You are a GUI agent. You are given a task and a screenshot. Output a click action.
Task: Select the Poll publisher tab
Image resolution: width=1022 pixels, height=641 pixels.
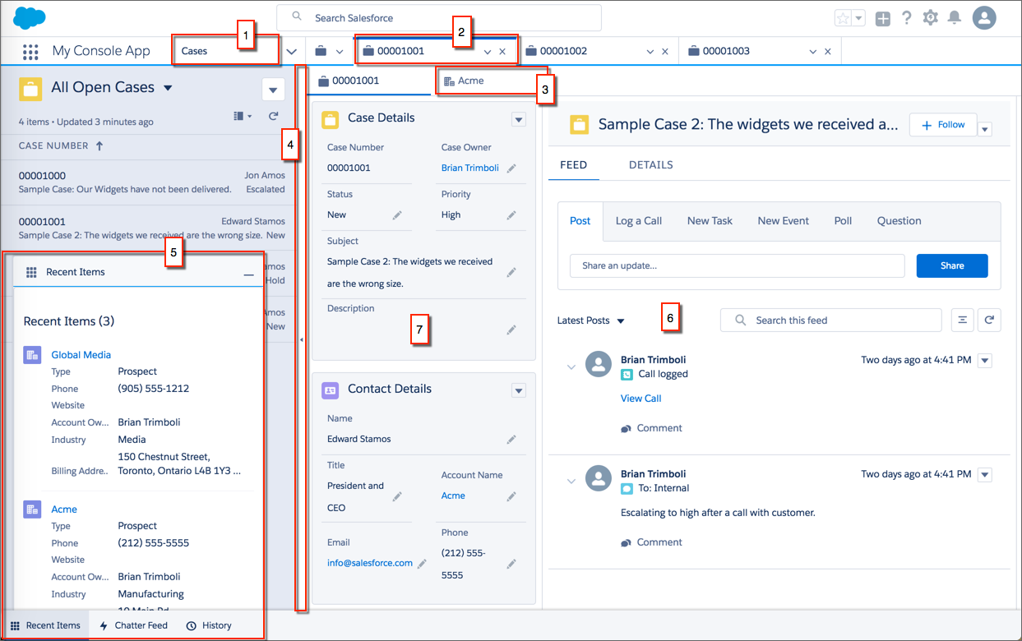click(x=843, y=221)
